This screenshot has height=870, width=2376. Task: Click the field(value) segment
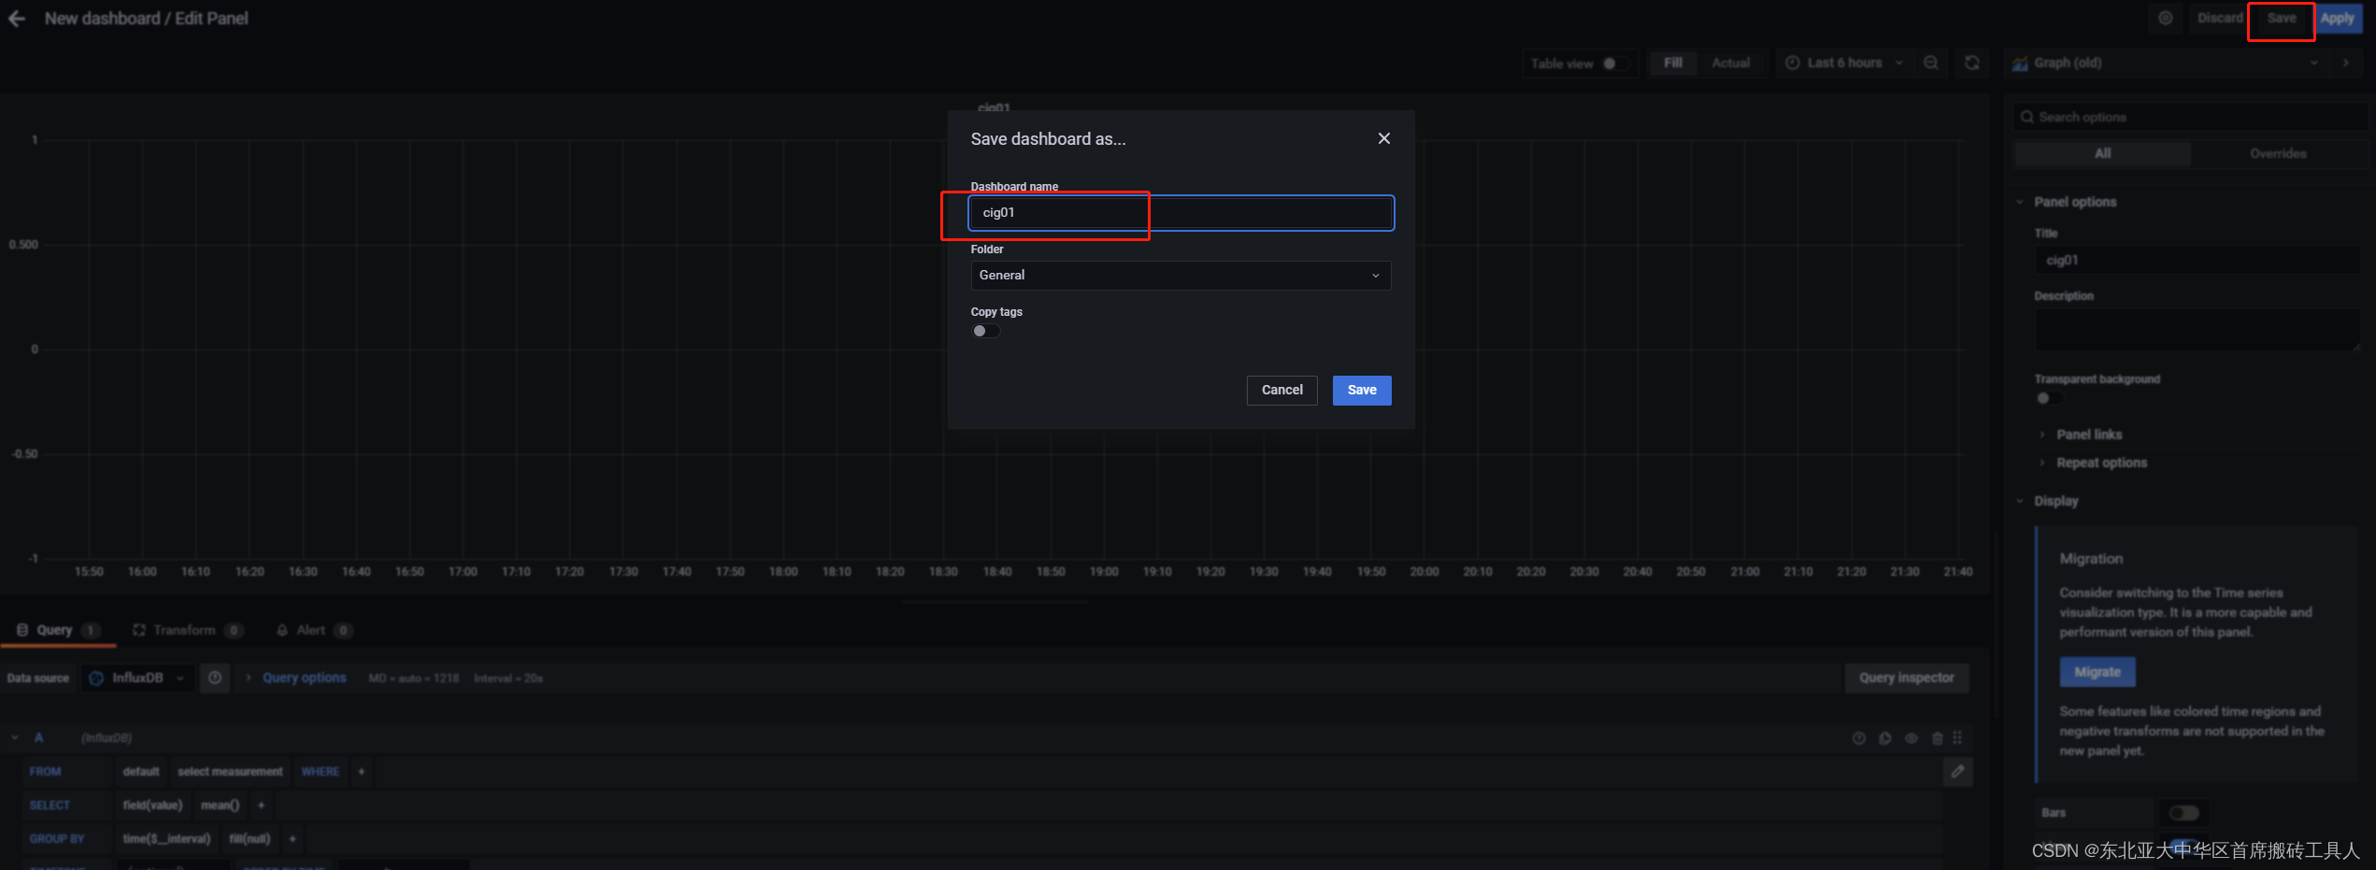[152, 806]
